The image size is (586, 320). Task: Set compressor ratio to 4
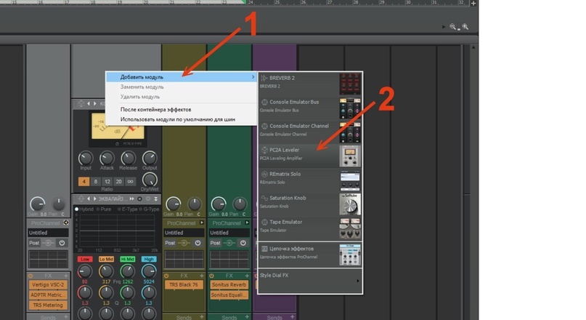pos(84,182)
